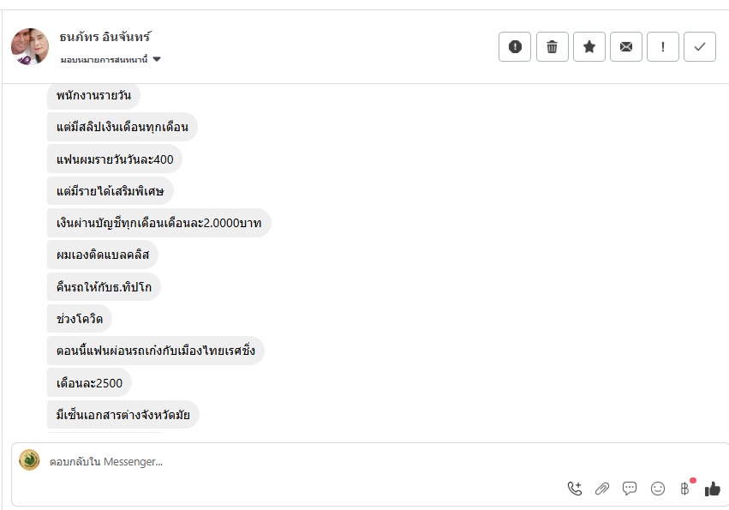Mark conversation as unread (envelope icon)
The height and width of the screenshot is (510, 729).
tap(626, 47)
